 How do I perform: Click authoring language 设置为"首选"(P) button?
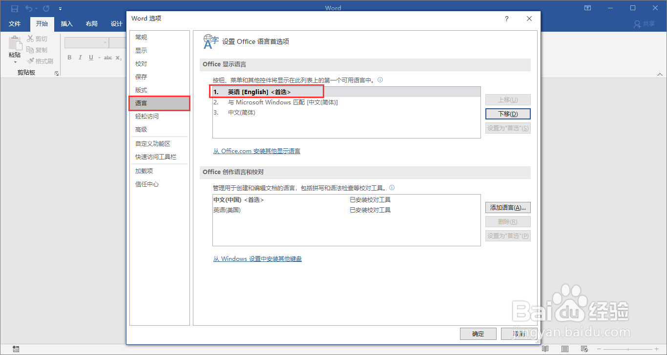pos(508,236)
